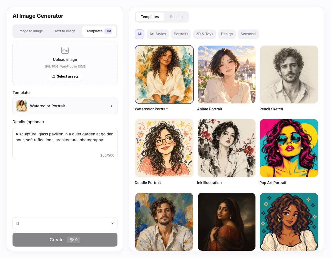Image resolution: width=331 pixels, height=258 pixels.
Task: Click the 'AI Image Generator' heading
Action: point(38,16)
